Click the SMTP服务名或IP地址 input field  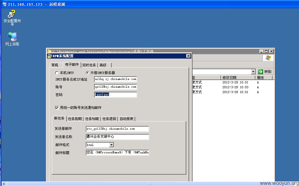click(x=116, y=79)
